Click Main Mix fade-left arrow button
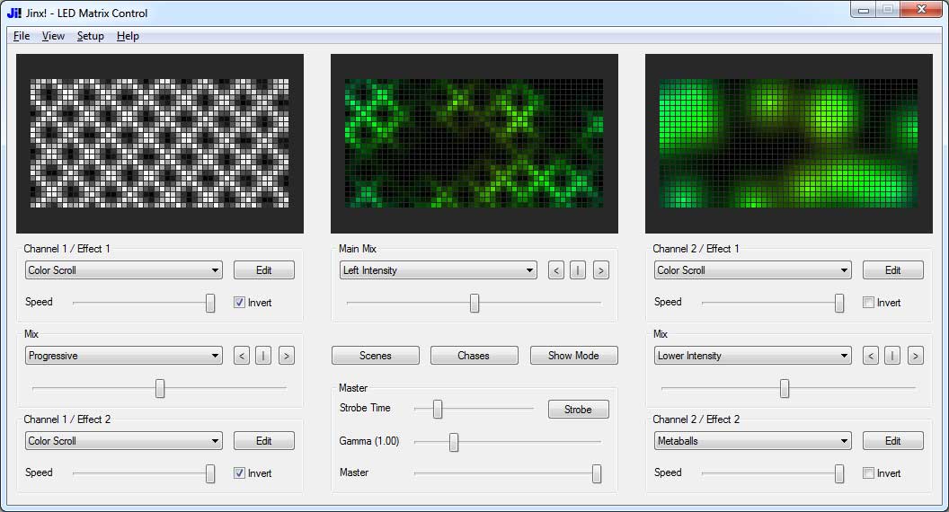949x512 pixels. [x=555, y=270]
